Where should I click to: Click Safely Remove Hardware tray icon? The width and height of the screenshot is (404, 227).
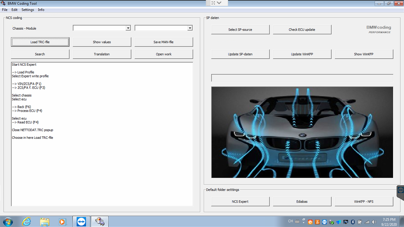(332, 222)
